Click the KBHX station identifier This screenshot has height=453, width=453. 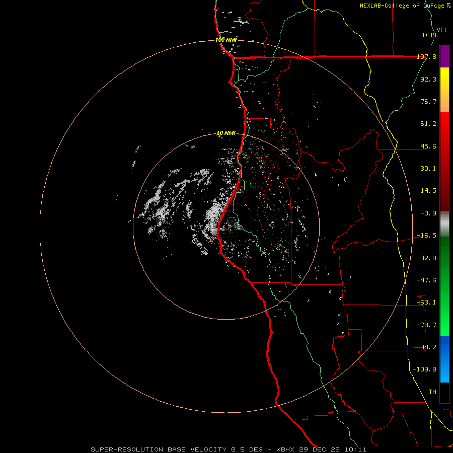coord(285,449)
